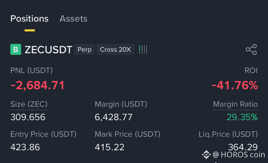Tap the liquidation price 364.29

[x=243, y=147]
